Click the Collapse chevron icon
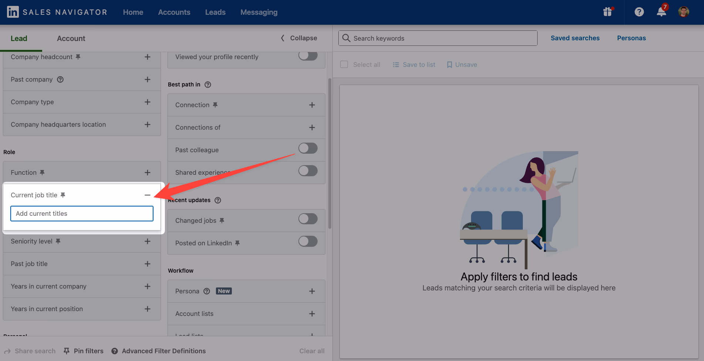 click(282, 38)
